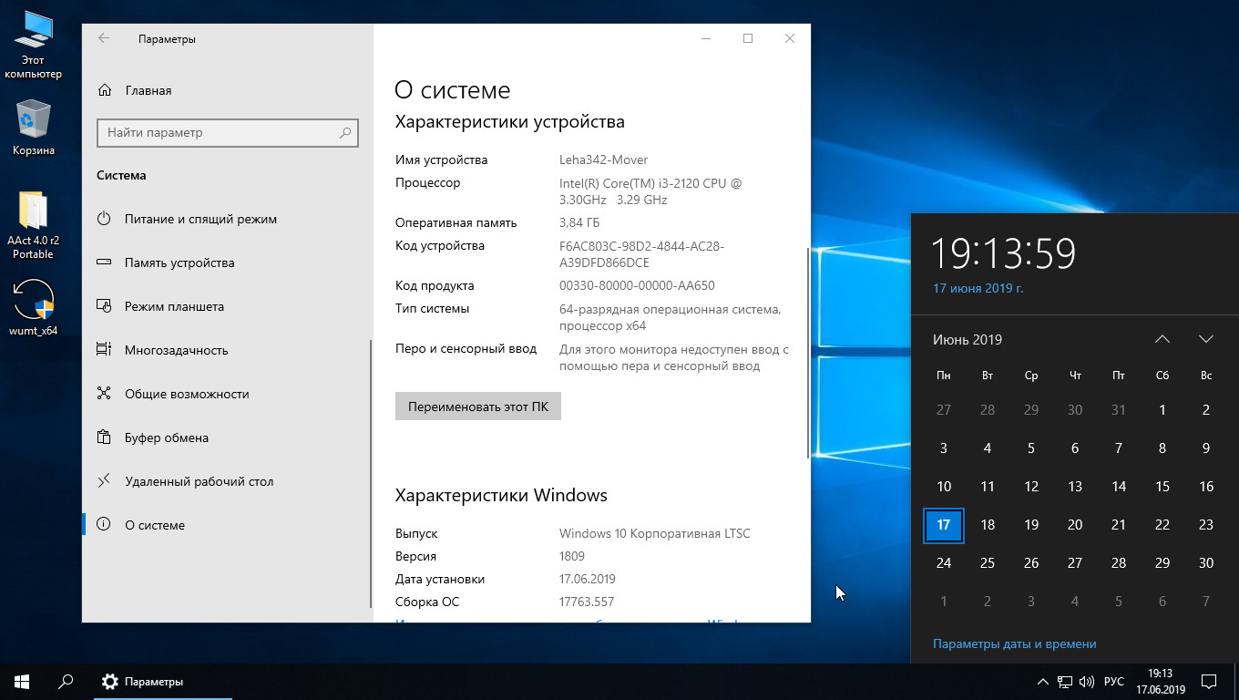Go to next month in calendar
This screenshot has width=1239, height=700.
(x=1206, y=339)
